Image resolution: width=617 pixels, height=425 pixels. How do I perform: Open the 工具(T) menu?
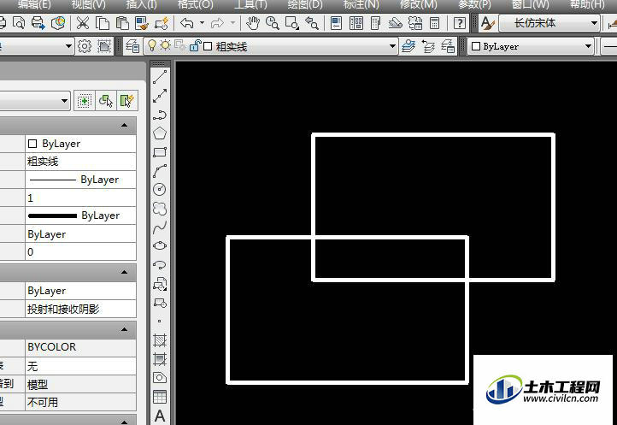(x=250, y=5)
